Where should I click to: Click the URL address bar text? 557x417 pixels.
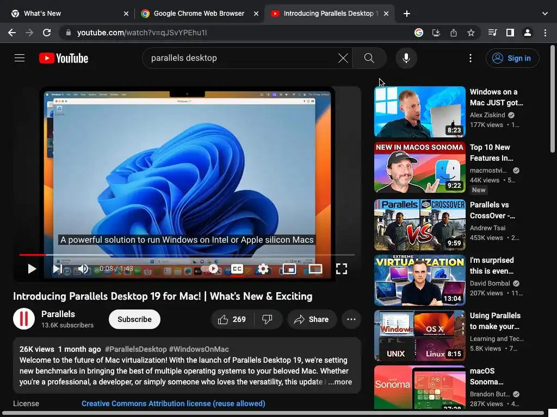[142, 33]
